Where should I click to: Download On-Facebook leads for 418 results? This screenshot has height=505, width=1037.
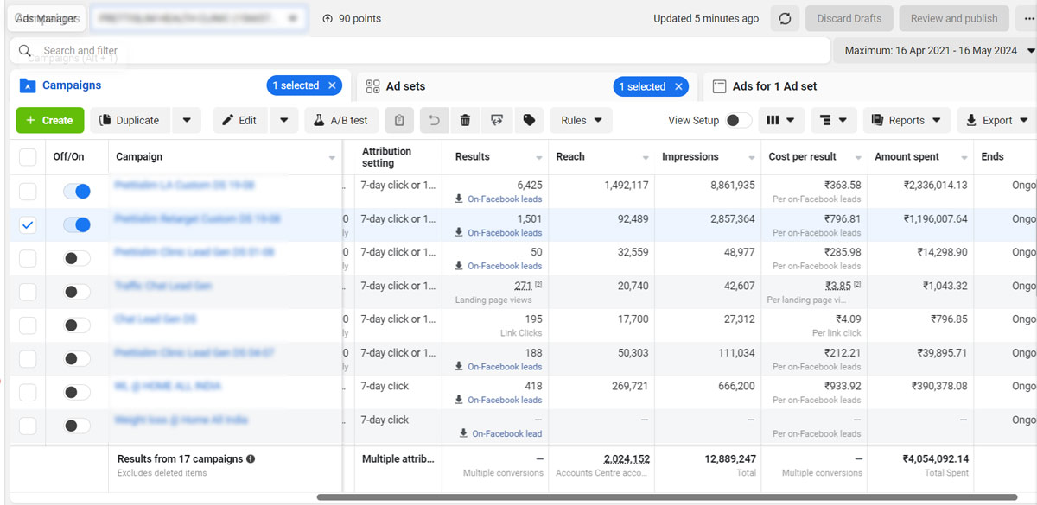(x=499, y=401)
